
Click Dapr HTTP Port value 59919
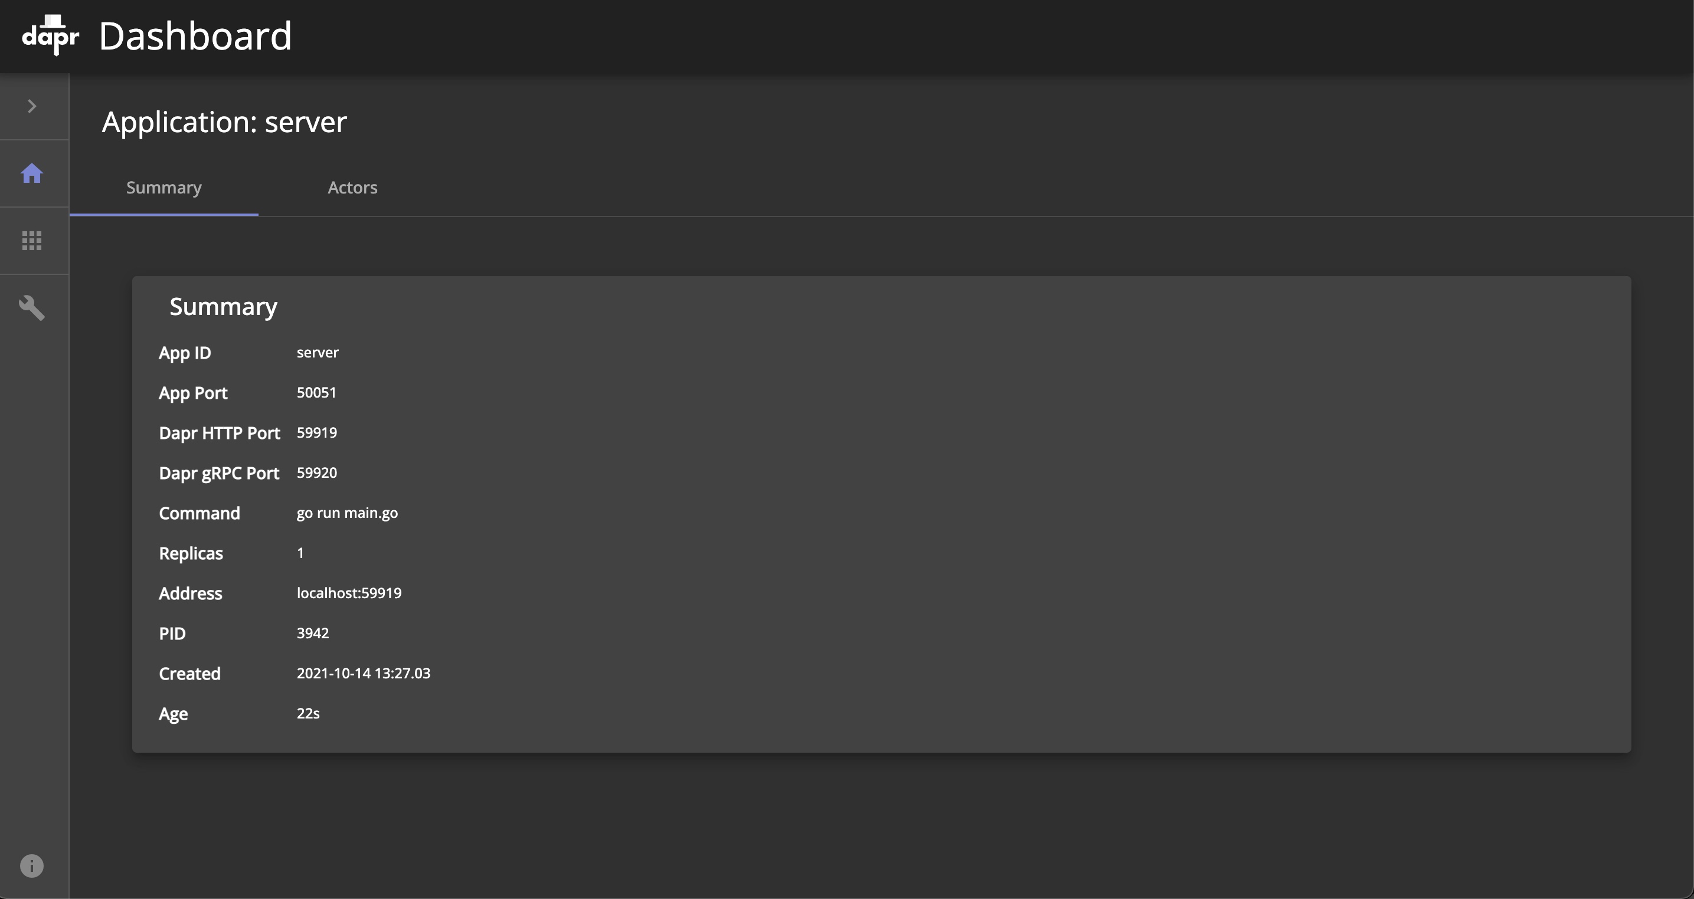[x=317, y=433]
